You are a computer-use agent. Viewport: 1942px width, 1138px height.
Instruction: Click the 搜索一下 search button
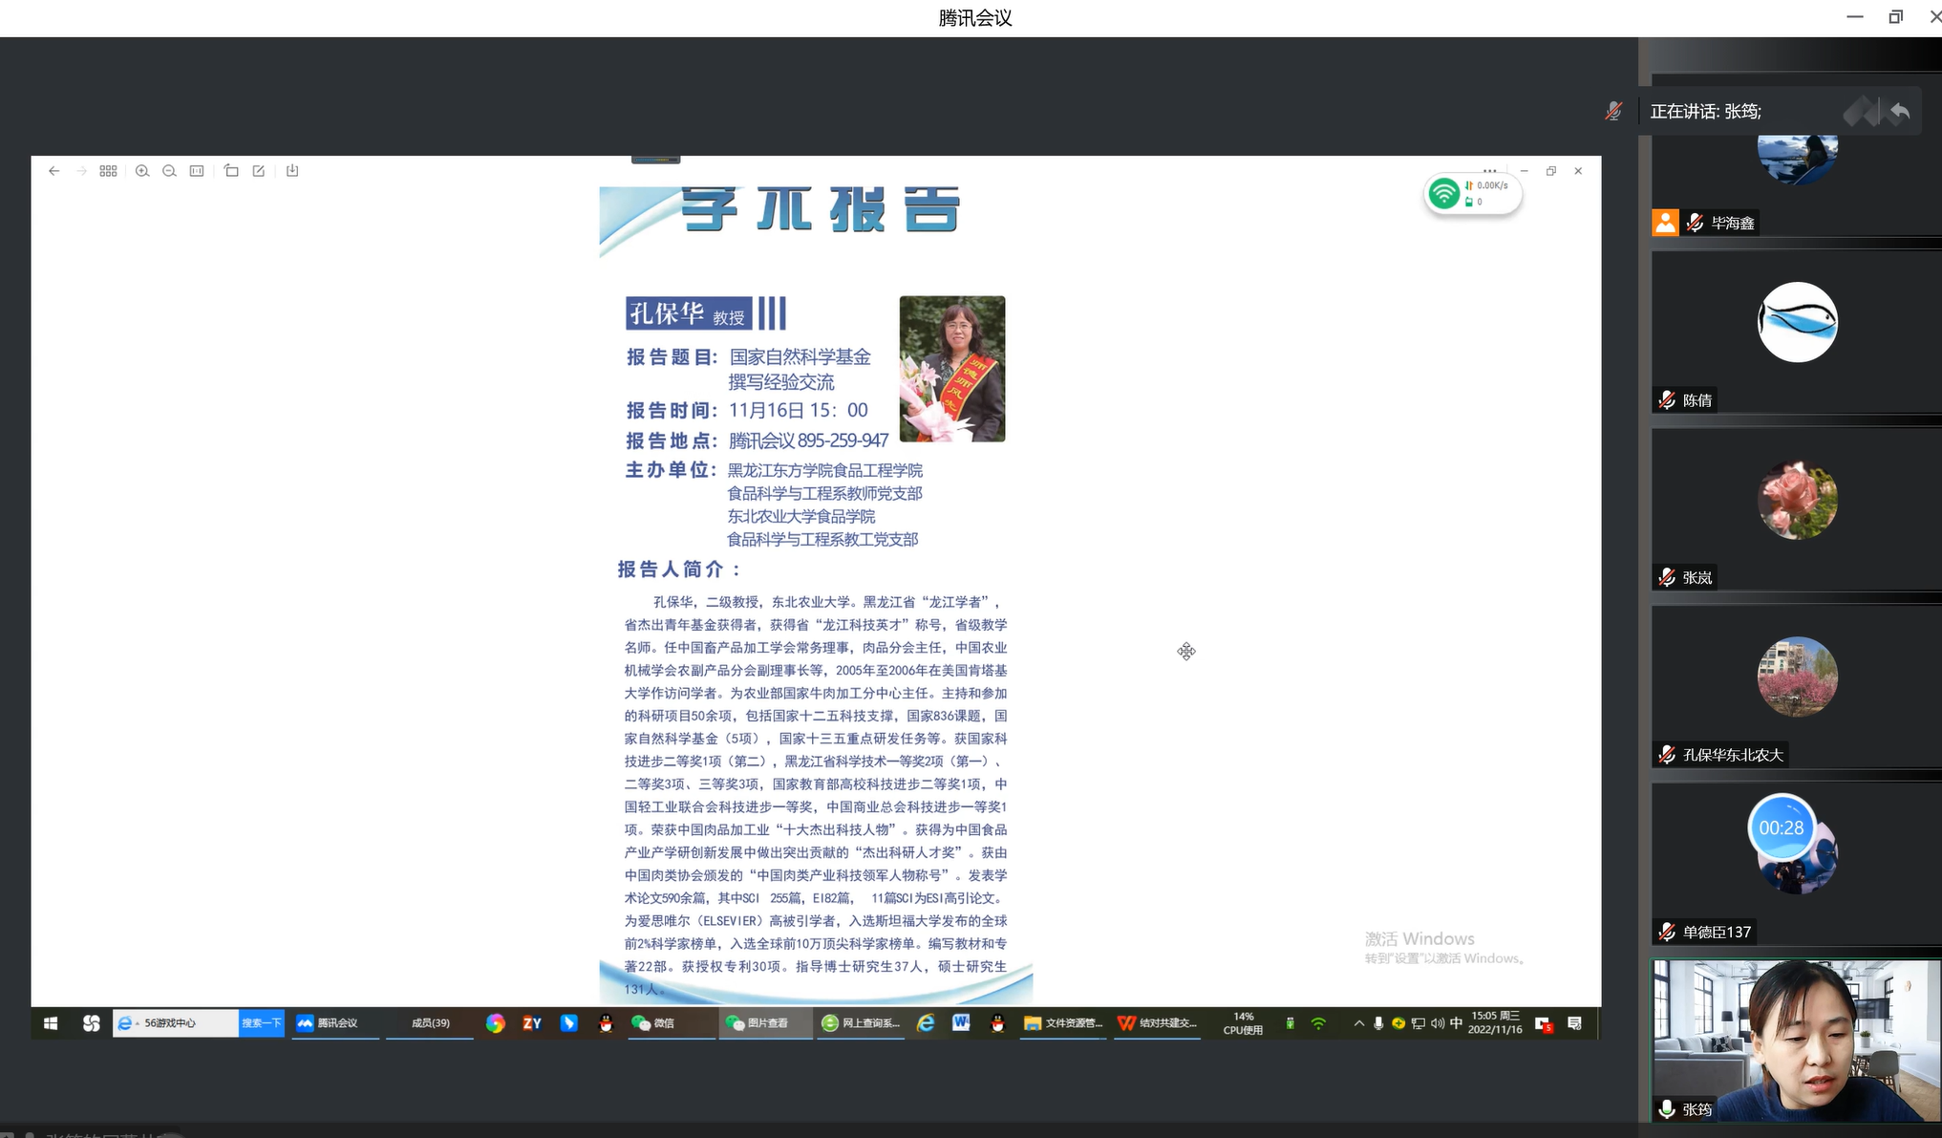[x=261, y=1023]
